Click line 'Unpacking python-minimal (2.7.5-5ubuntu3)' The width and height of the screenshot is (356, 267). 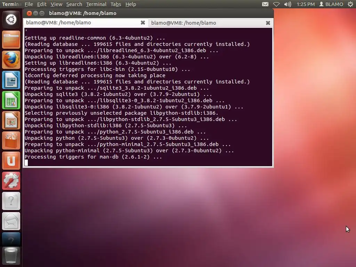point(129,151)
